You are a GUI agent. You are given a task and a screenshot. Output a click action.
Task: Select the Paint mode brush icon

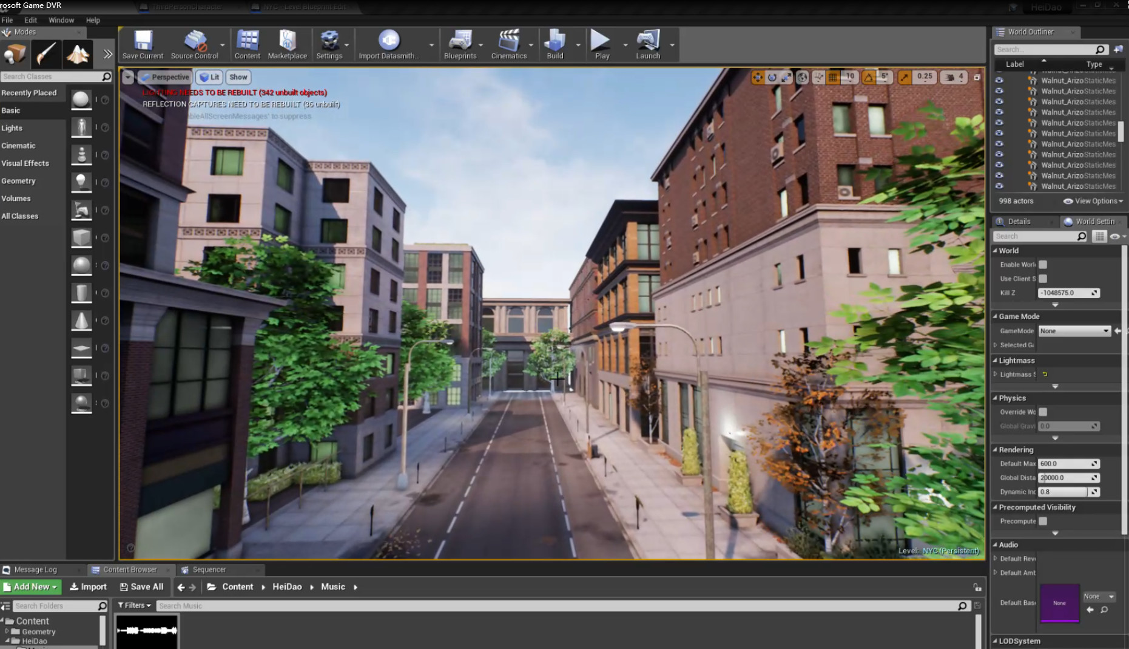(x=46, y=54)
